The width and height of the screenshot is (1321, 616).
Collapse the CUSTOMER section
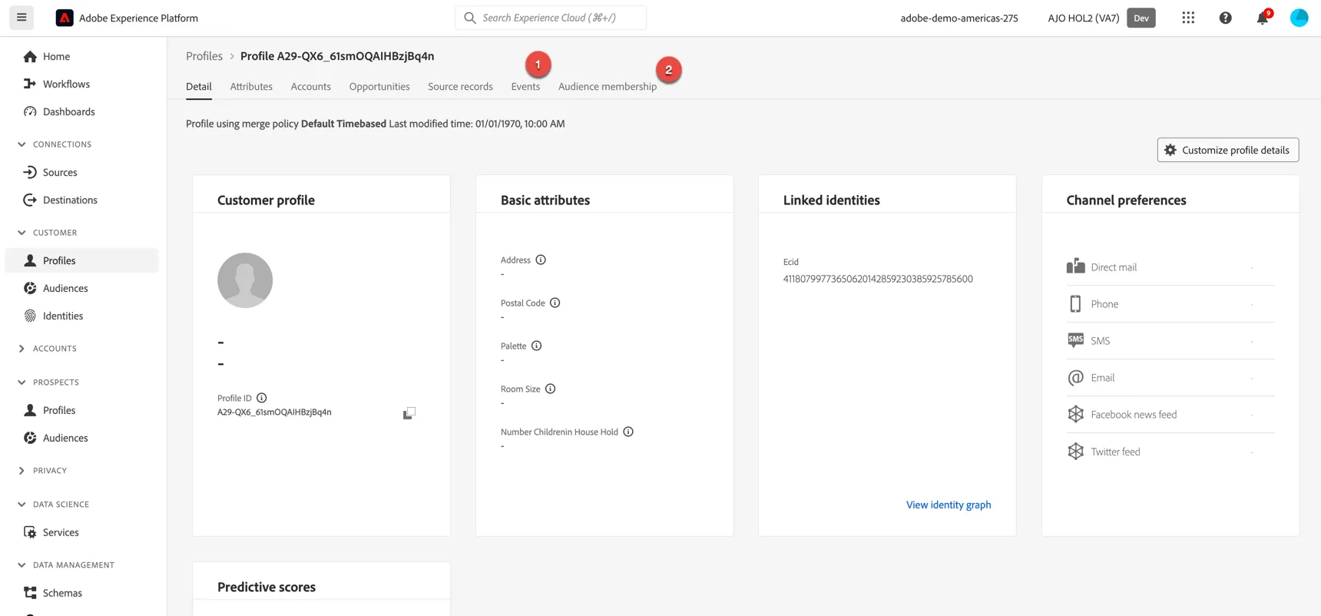click(22, 233)
